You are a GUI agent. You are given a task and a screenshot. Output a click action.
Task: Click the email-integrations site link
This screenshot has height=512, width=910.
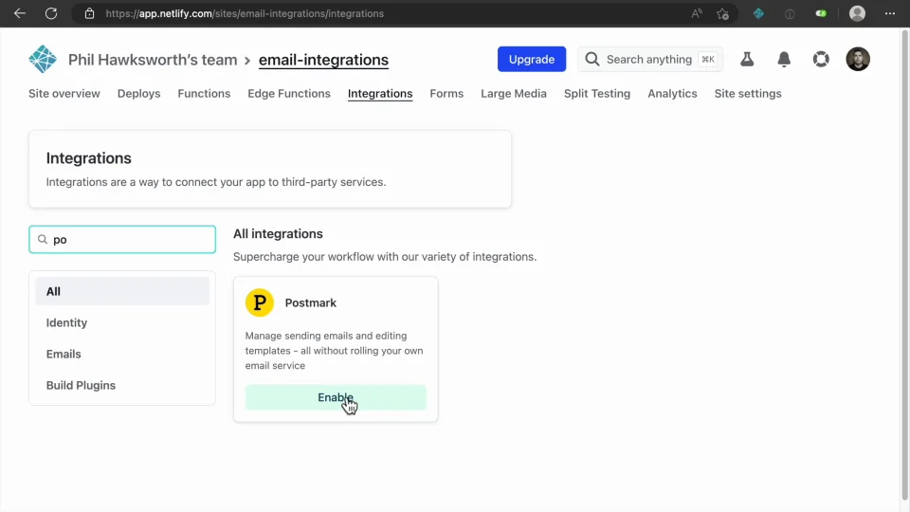pyautogui.click(x=323, y=60)
